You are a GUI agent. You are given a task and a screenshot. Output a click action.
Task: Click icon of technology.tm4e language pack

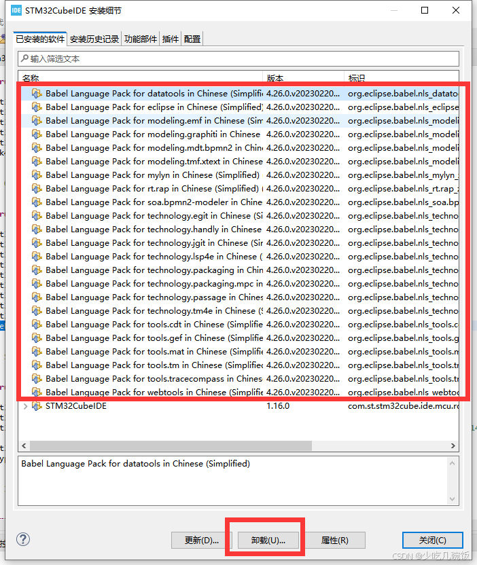click(x=37, y=310)
